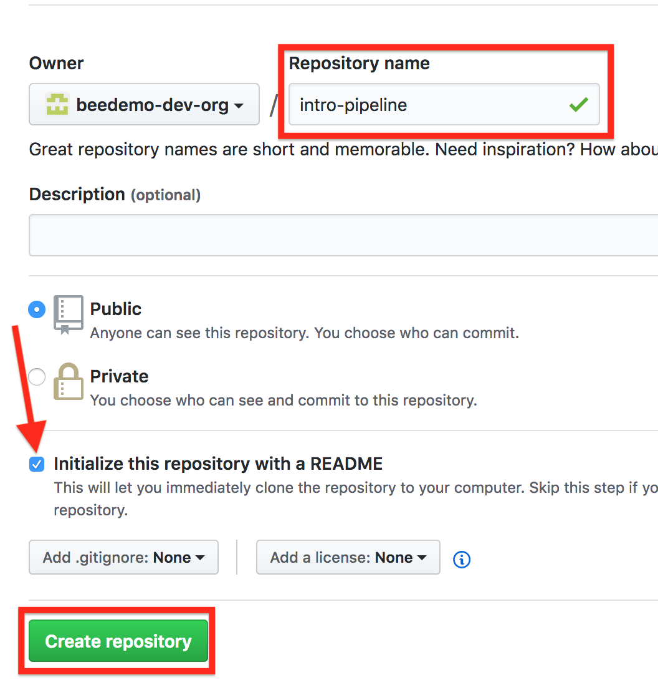Open the license info circle icon
The image size is (658, 700).
pos(461,559)
